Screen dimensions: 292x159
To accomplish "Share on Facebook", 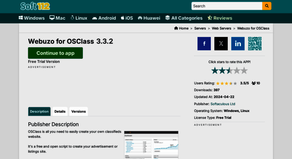I will pos(204,44).
